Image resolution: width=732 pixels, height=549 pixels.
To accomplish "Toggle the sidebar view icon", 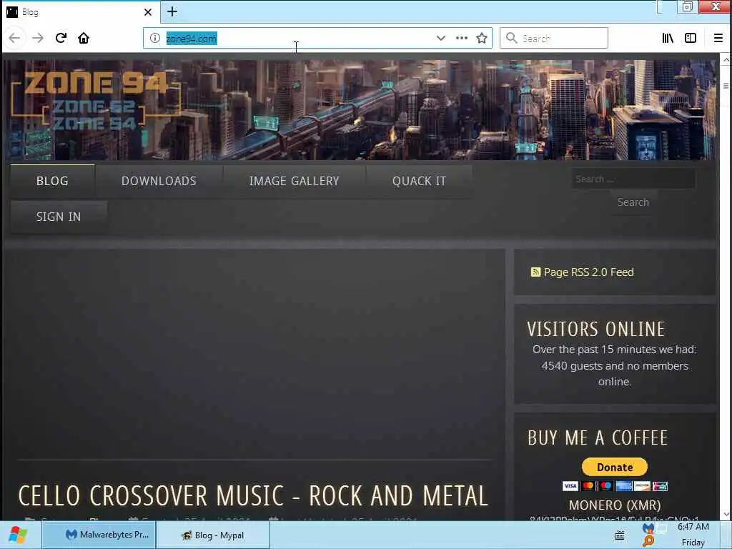I will [691, 39].
